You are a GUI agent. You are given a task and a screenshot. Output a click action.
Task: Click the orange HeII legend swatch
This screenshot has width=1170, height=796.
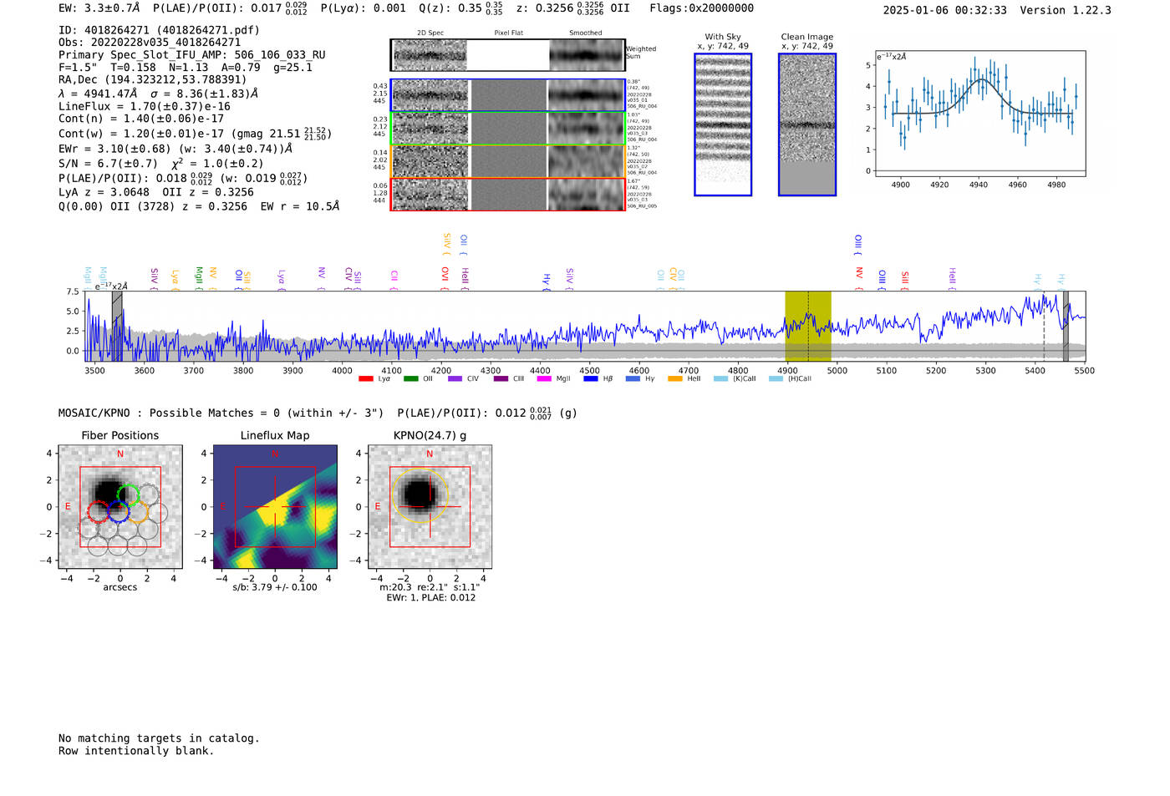click(x=675, y=378)
